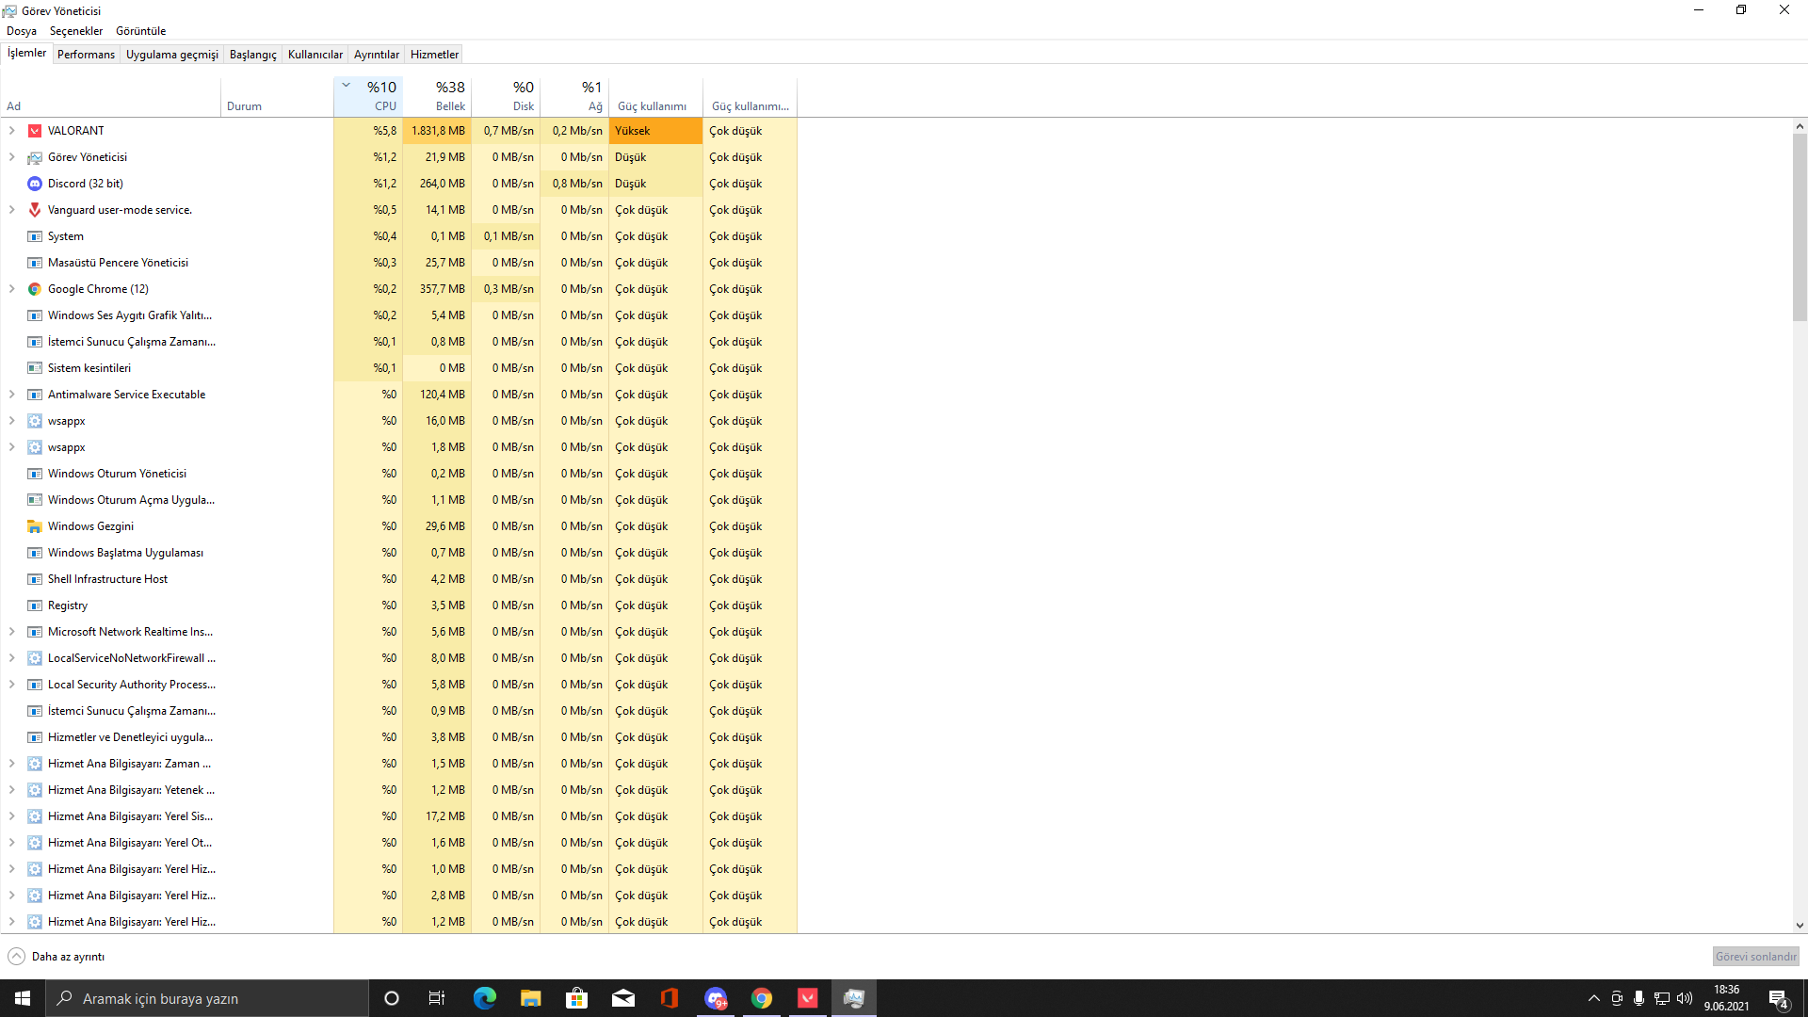Click the Vanguard user-mode service icon
Viewport: 1808px width, 1017px height.
pos(35,210)
